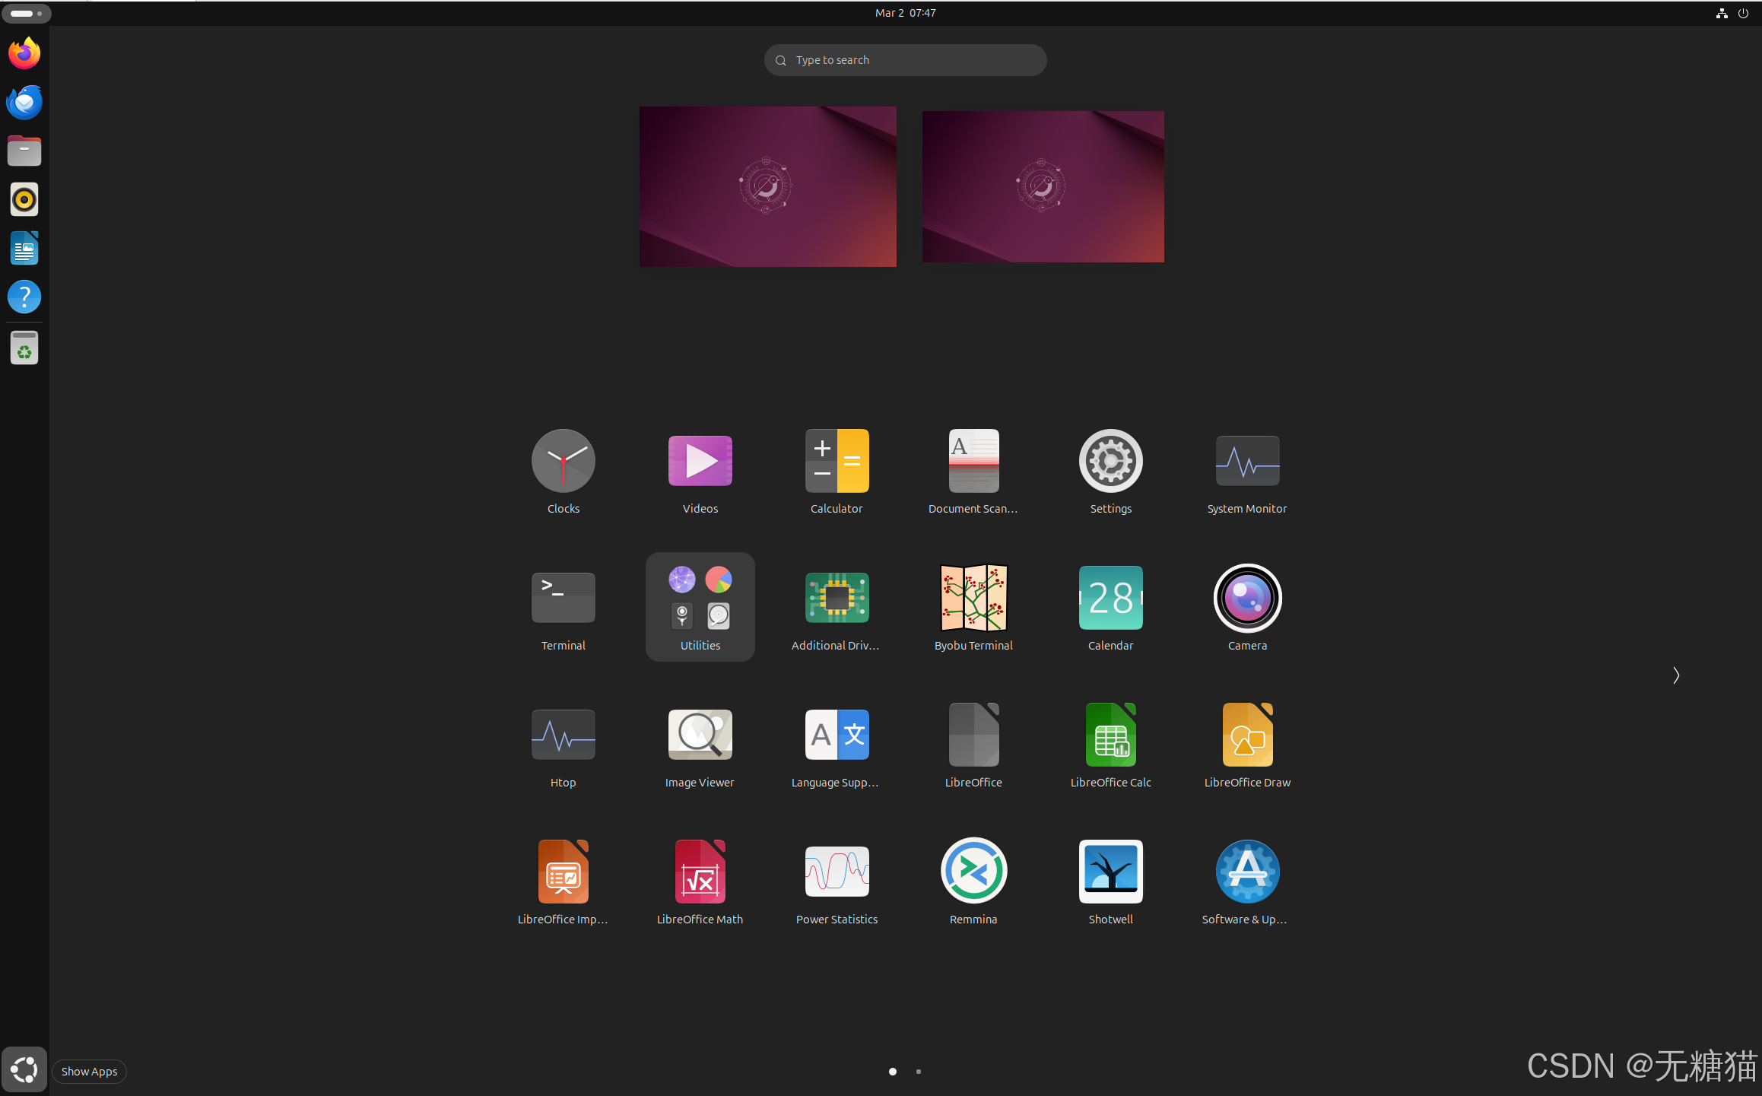1762x1096 pixels.
Task: Open system power menu in top bar
Action: coord(1743,13)
